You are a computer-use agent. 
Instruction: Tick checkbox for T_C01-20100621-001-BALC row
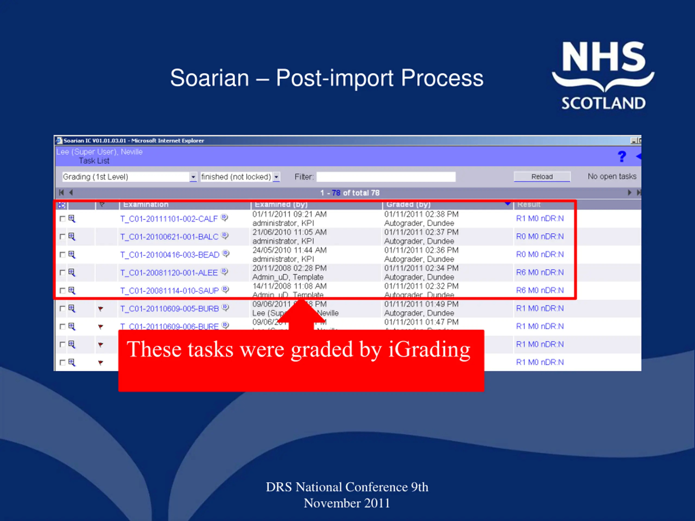[x=62, y=236]
